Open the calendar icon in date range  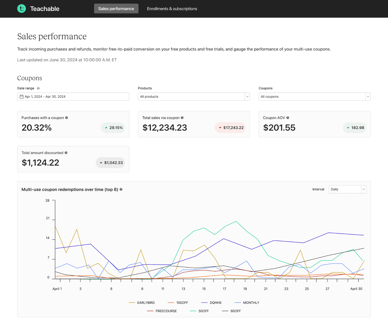click(22, 96)
